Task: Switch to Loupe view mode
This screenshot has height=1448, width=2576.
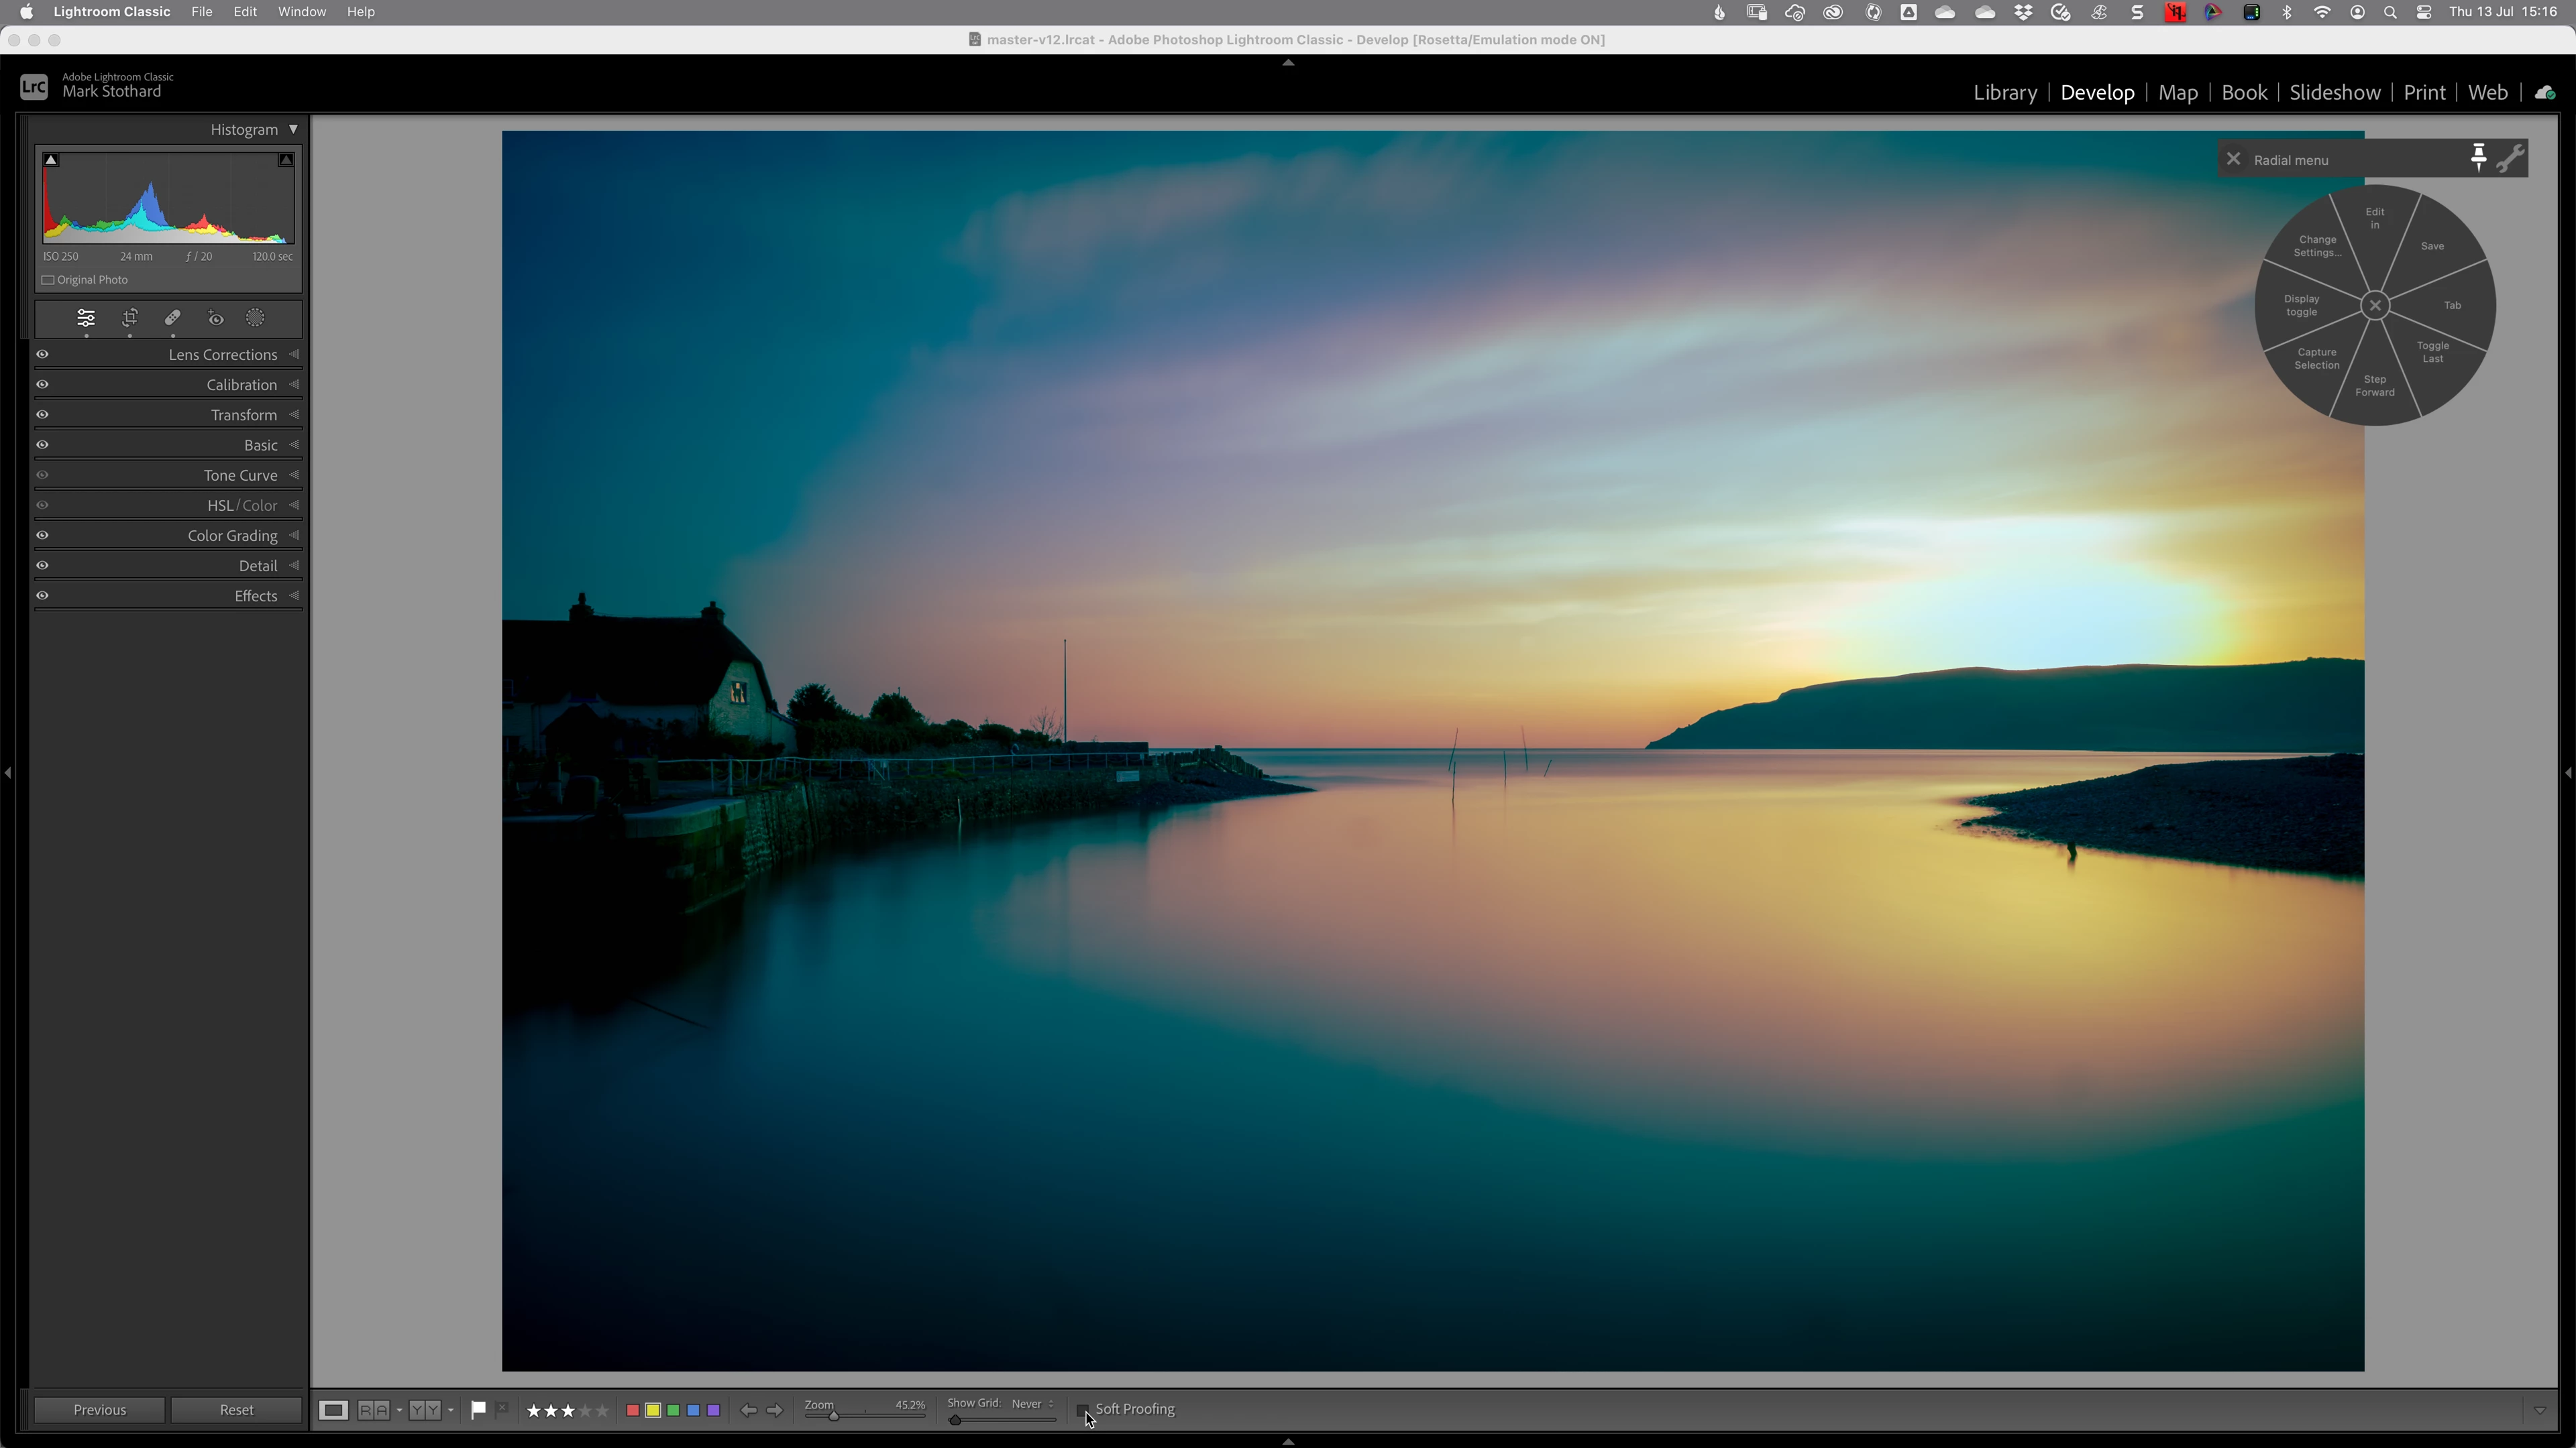Action: tap(333, 1410)
